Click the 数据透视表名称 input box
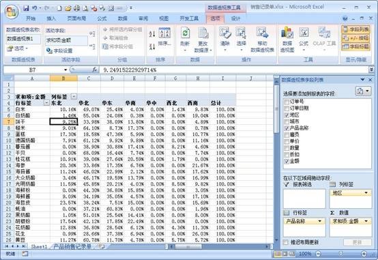 point(23,39)
